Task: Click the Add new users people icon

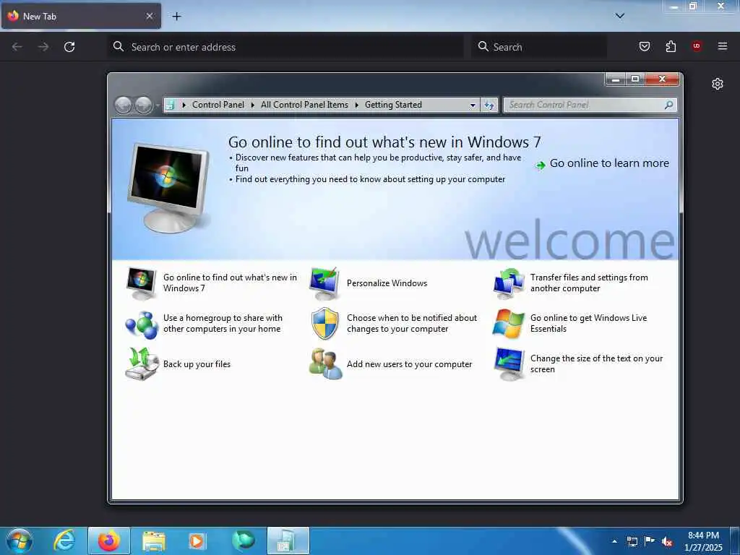Action: click(325, 364)
